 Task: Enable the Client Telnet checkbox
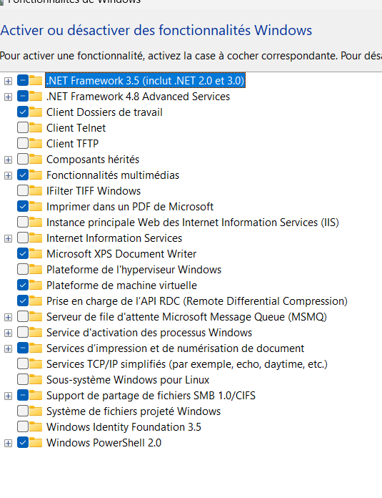(23, 127)
